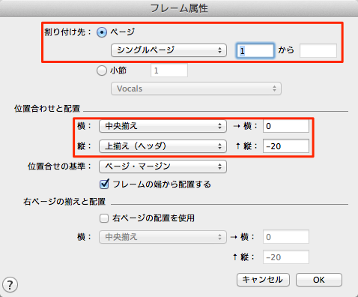
Task: Open the vertical 上揃え（ヘッダ）dropdown
Action: [163, 146]
